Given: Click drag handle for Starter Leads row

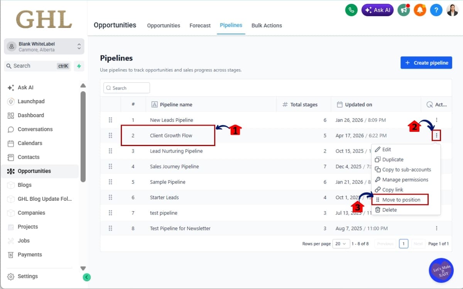Looking at the screenshot, I should pos(110,197).
